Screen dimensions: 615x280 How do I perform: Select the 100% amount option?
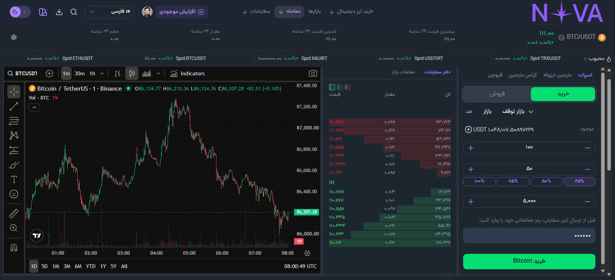coord(479,181)
